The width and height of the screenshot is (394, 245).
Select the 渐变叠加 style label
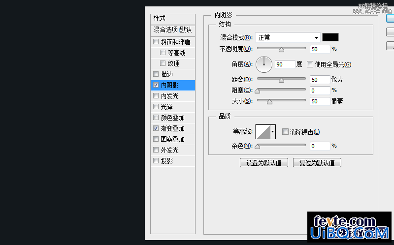click(x=173, y=128)
